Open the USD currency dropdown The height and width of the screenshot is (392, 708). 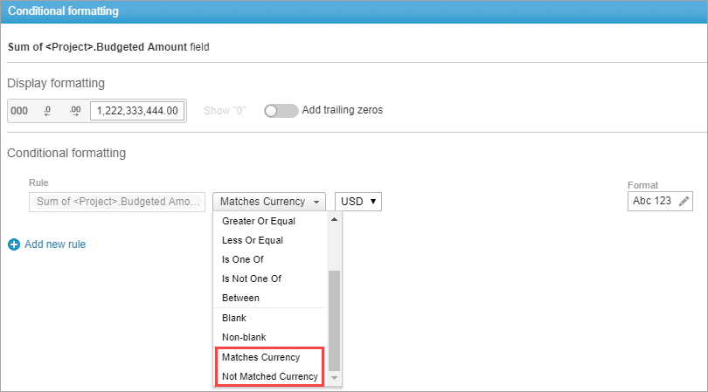(x=358, y=202)
